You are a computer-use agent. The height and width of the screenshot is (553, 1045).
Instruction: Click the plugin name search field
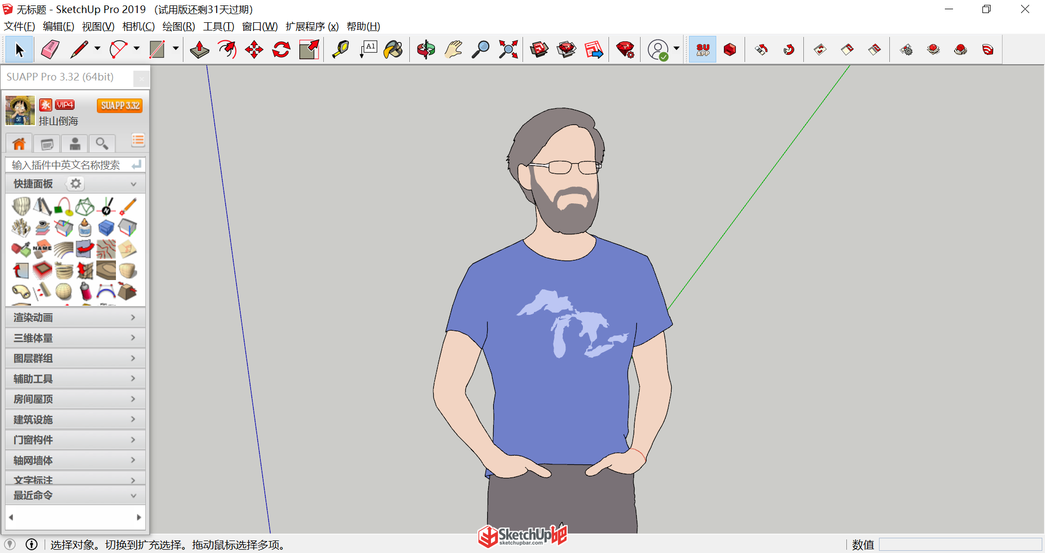(x=75, y=165)
